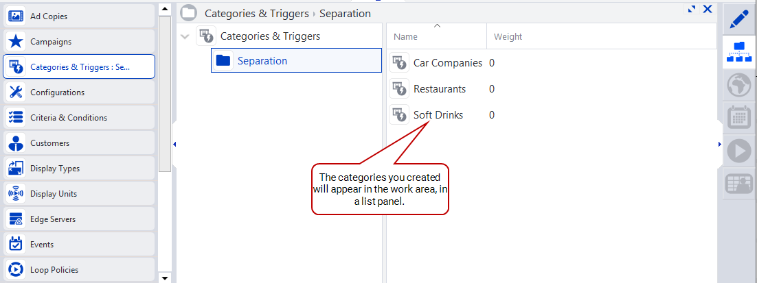Collapse the Categories & Triggers tree node
Image resolution: width=757 pixels, height=283 pixels.
184,36
